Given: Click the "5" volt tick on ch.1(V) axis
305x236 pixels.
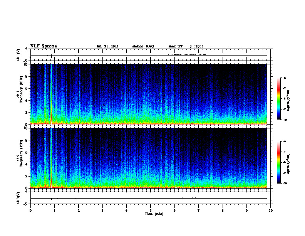Looking at the screenshot, I should [27, 49].
